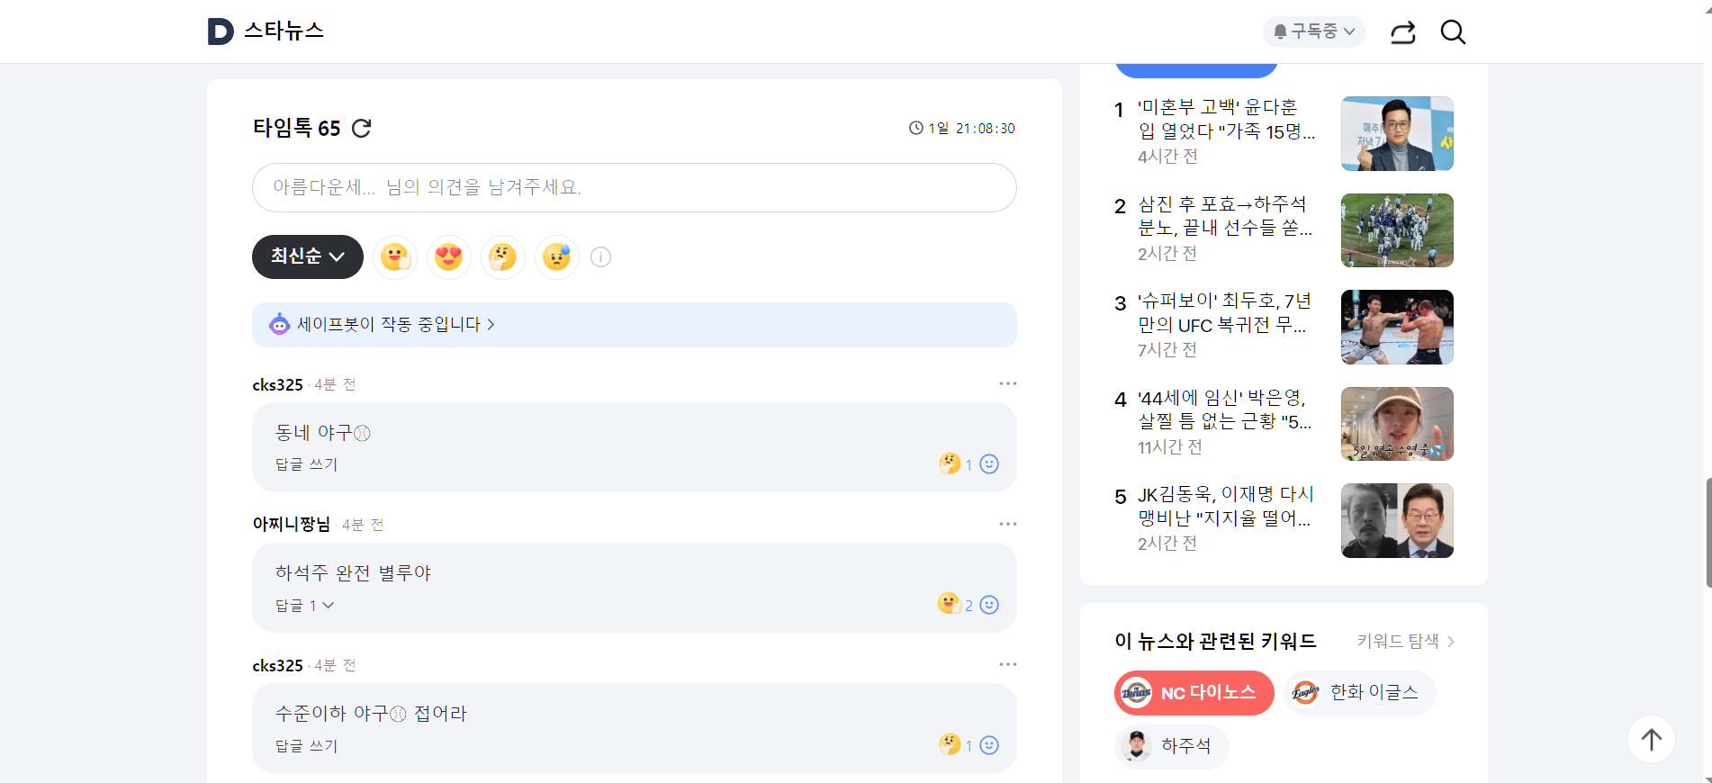
Task: Toggle the thinking-face reaction on 동네 야구 comment
Action: (x=951, y=463)
